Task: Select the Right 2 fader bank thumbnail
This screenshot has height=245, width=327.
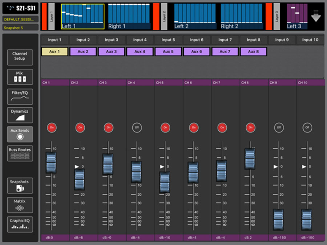Action: (242, 16)
